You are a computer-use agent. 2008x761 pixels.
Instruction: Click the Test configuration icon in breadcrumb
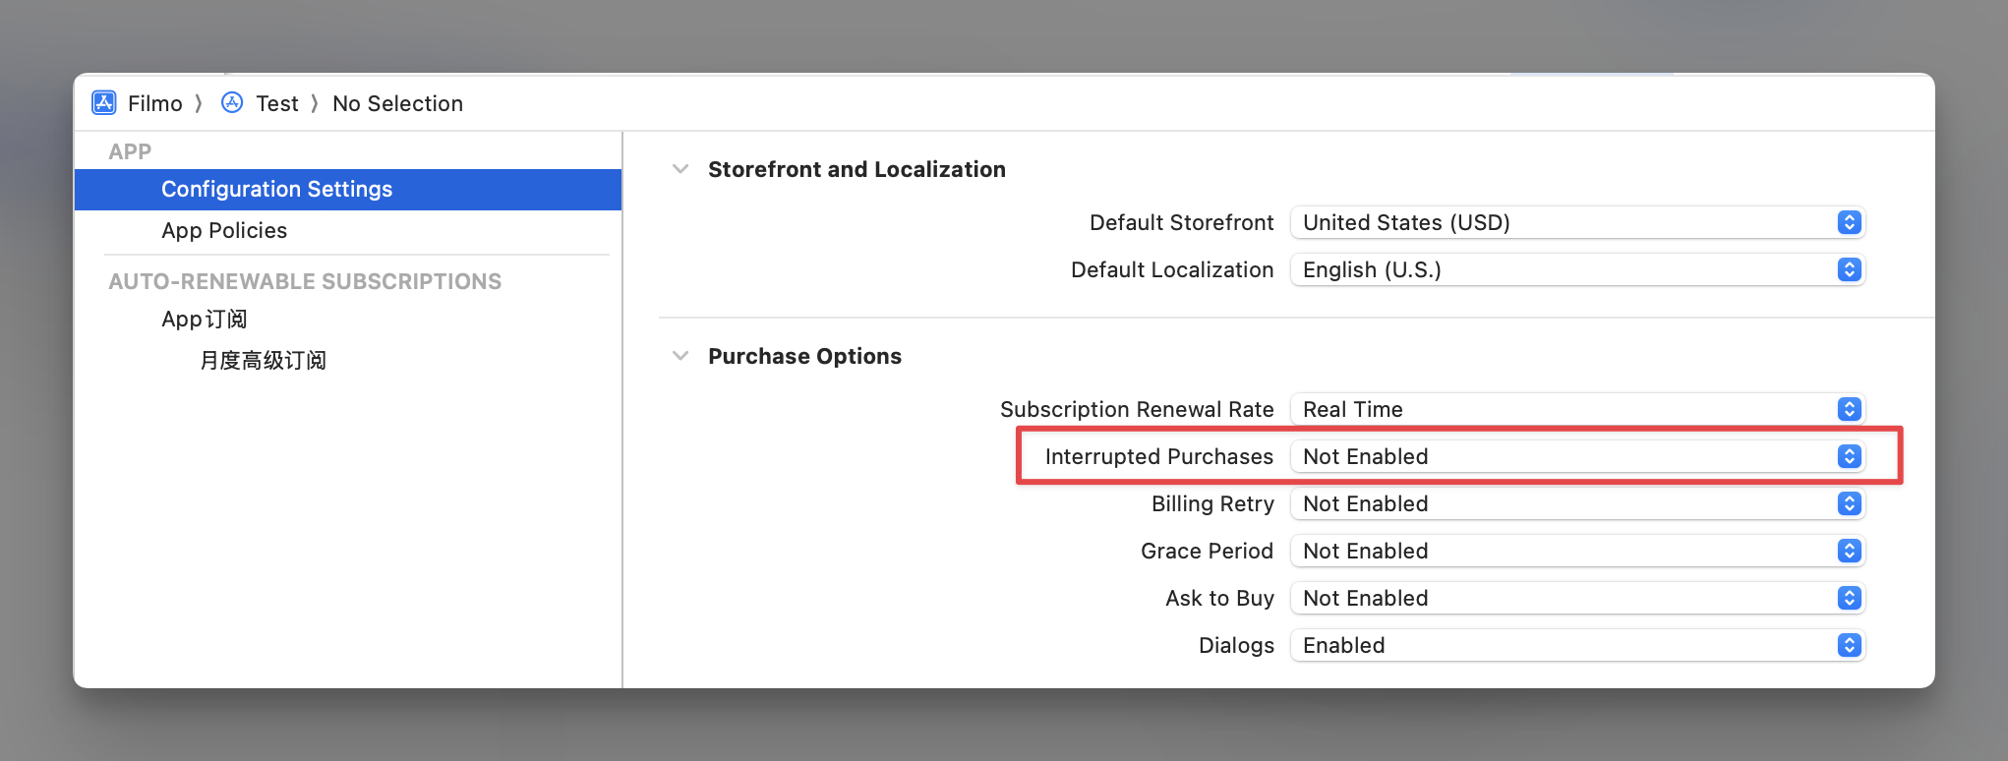(232, 103)
